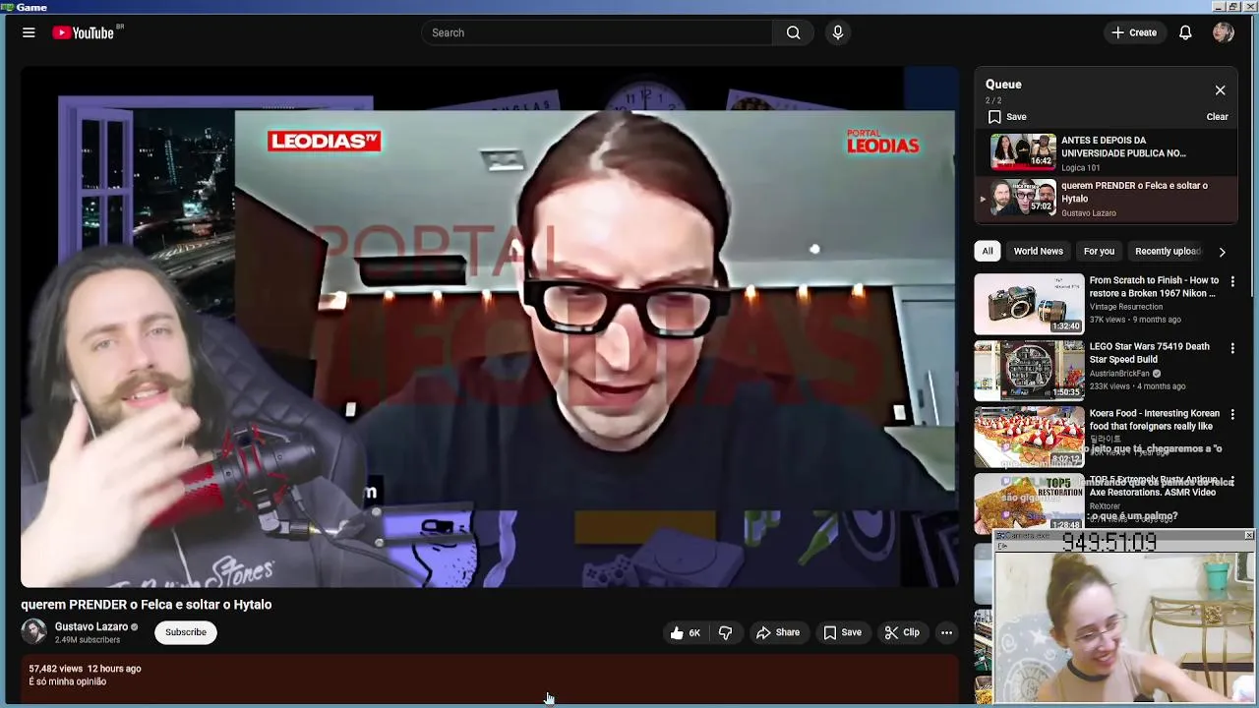The height and width of the screenshot is (708, 1259).
Task: Click the channel name 'AustrianBrickFan'
Action: 1120,374
